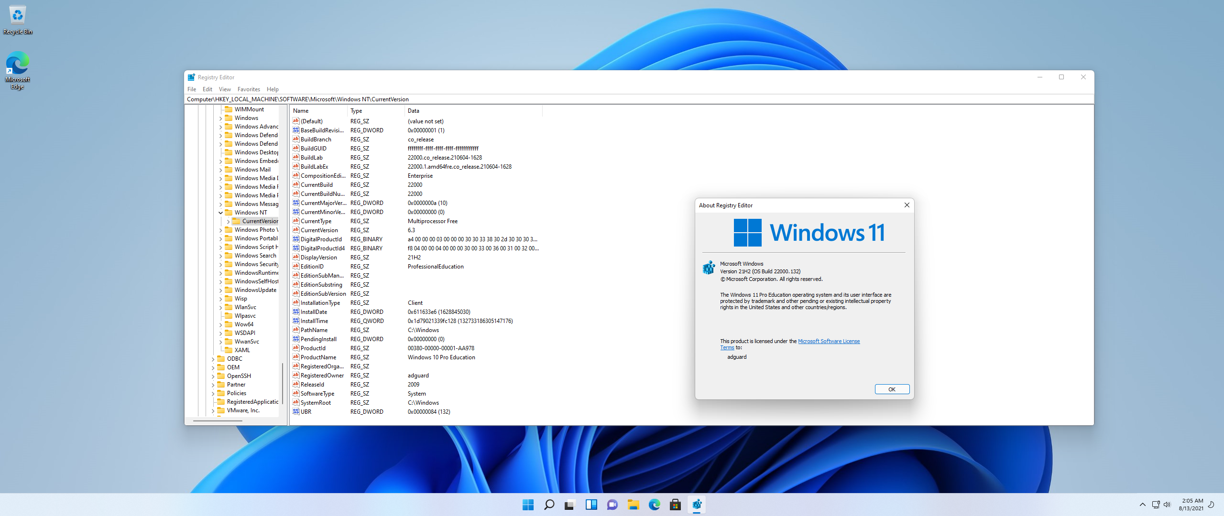Select the WindowsSelfHost key
Image resolution: width=1224 pixels, height=516 pixels.
pyautogui.click(x=256, y=281)
